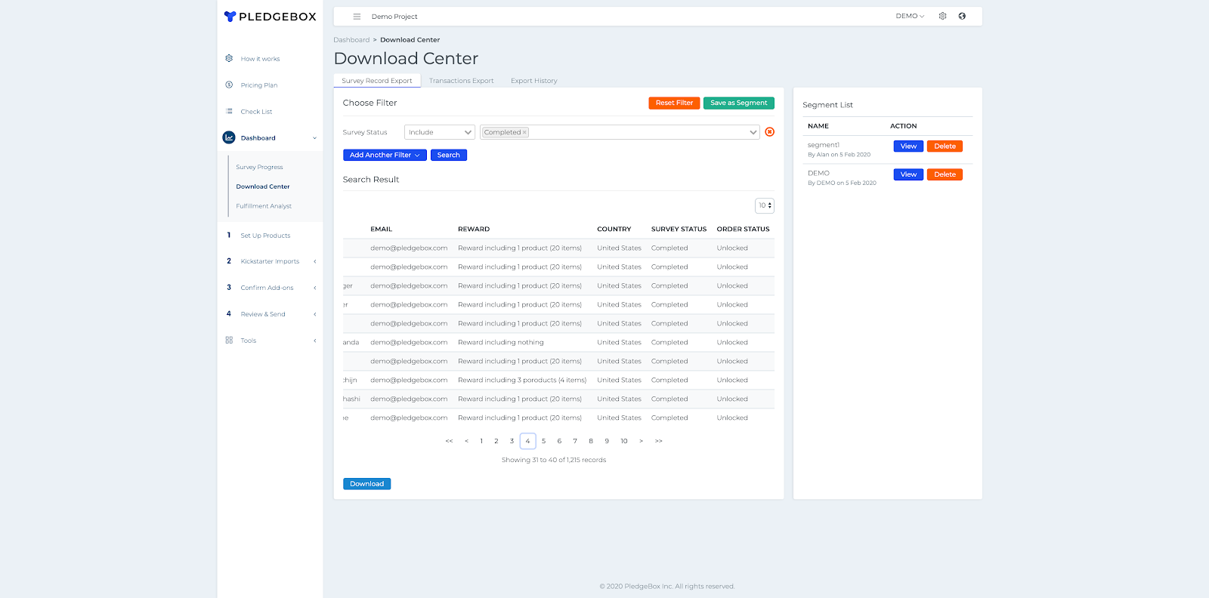This screenshot has height=598, width=1209.
Task: Expand the Add Another Filter dropdown
Action: click(385, 155)
